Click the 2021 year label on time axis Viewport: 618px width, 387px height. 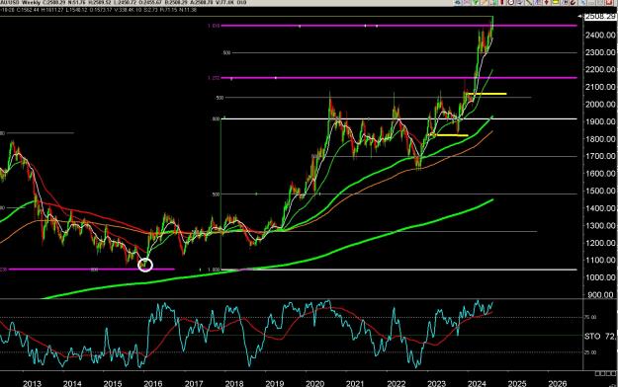pyautogui.click(x=355, y=383)
